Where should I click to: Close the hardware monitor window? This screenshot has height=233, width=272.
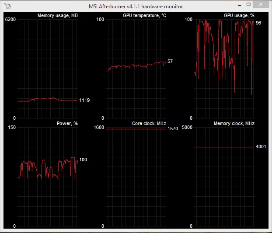click(x=261, y=4)
